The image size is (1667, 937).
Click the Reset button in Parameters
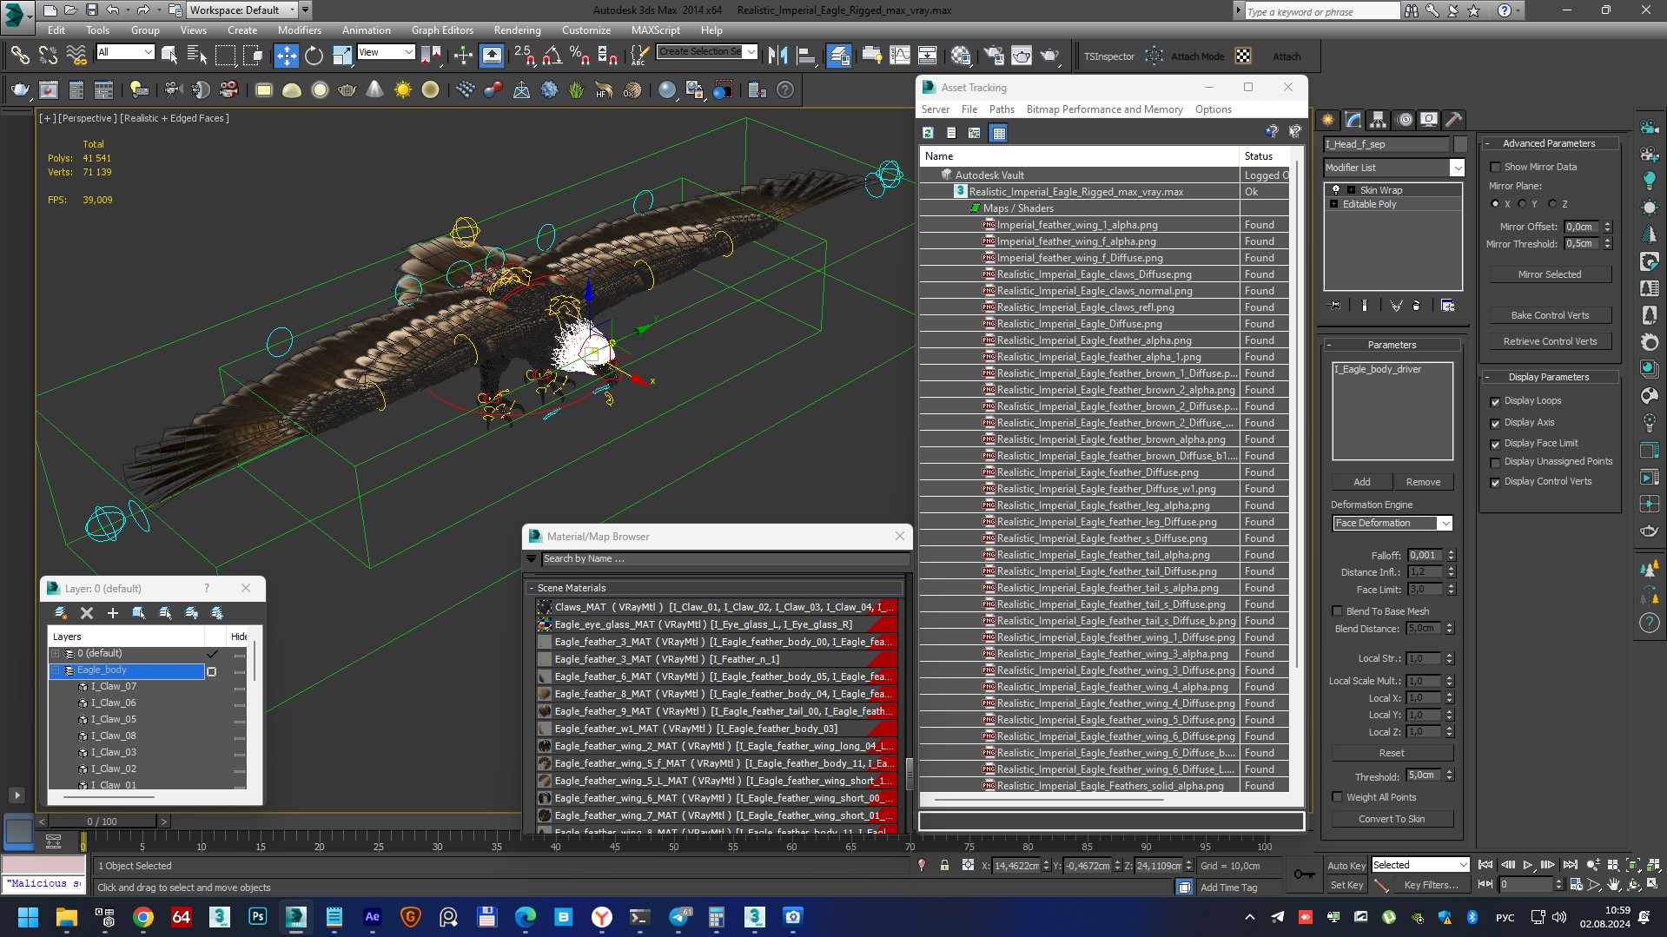[1392, 753]
